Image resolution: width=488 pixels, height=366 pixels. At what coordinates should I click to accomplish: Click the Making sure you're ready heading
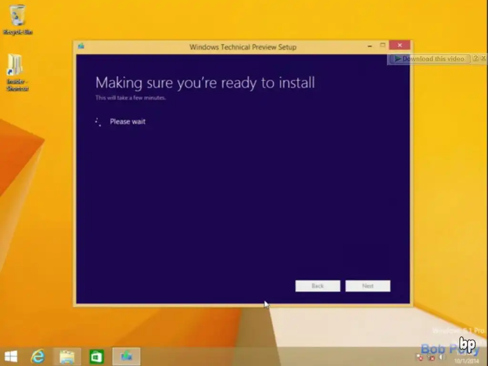point(205,83)
